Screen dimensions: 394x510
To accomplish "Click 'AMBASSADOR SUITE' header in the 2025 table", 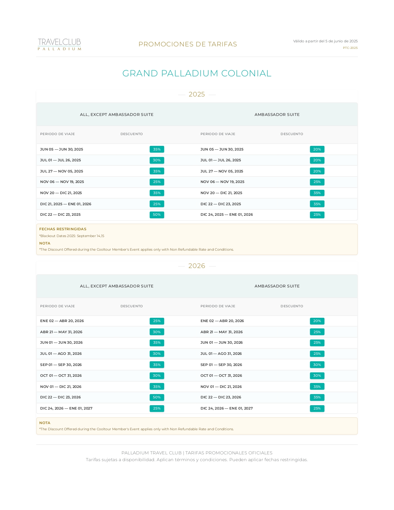I will (x=277, y=115).
